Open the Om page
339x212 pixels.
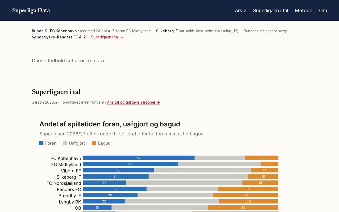(x=323, y=11)
